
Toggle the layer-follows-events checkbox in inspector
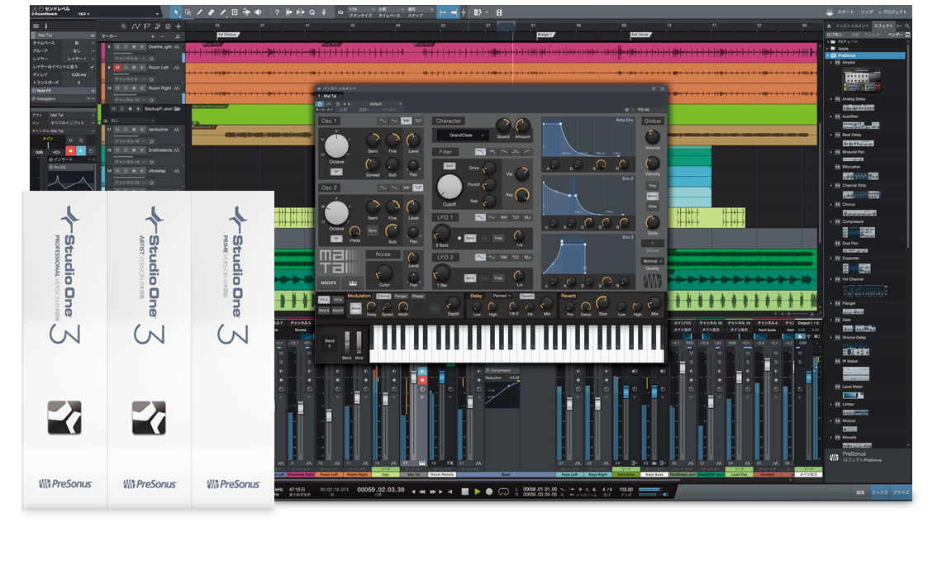(x=92, y=67)
